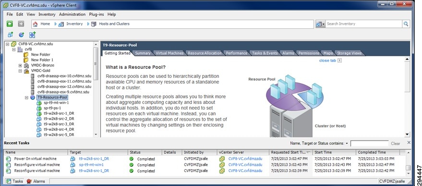The height and width of the screenshot is (186, 422).
Task: Click Getting Started pane scroll down arrow
Action: coord(407,134)
